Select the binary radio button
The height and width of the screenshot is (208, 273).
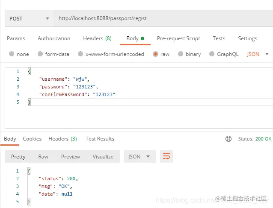tap(181, 54)
